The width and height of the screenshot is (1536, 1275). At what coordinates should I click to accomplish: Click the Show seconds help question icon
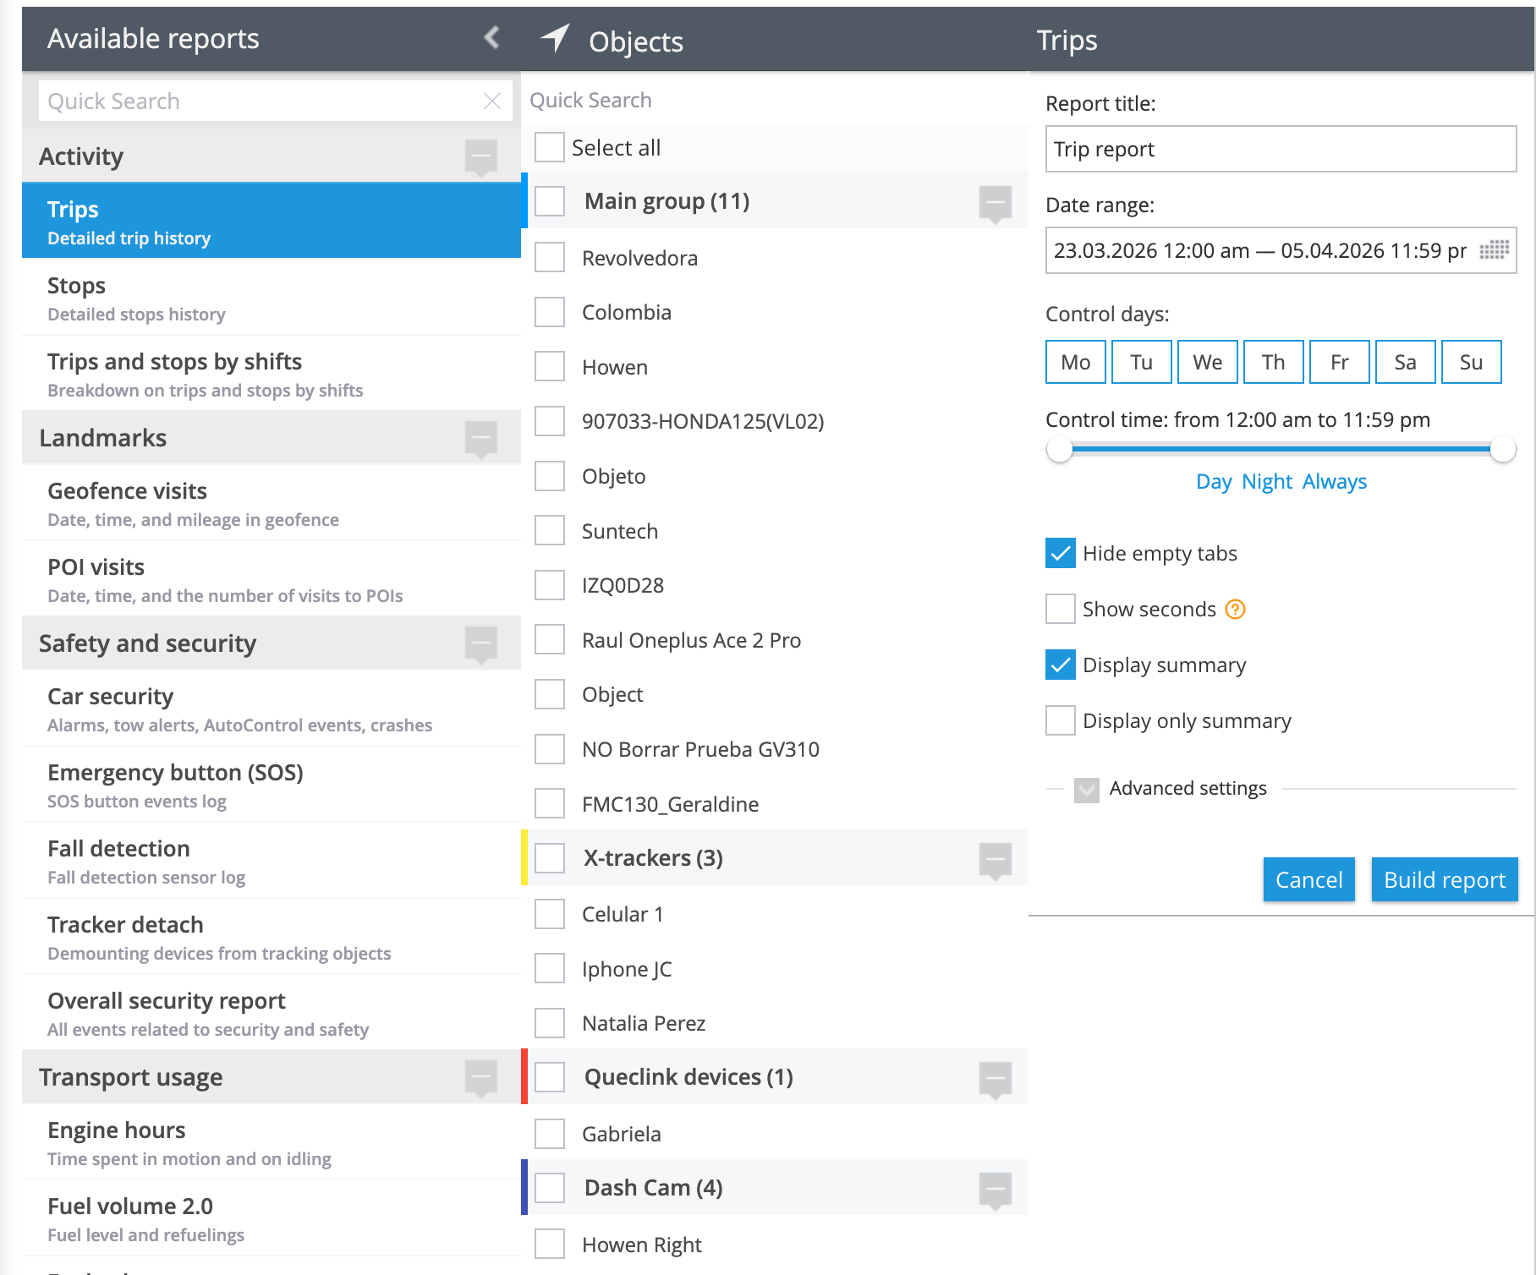[x=1236, y=609]
